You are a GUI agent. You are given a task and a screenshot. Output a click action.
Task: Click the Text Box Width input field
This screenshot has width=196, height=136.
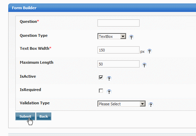pos(118,50)
